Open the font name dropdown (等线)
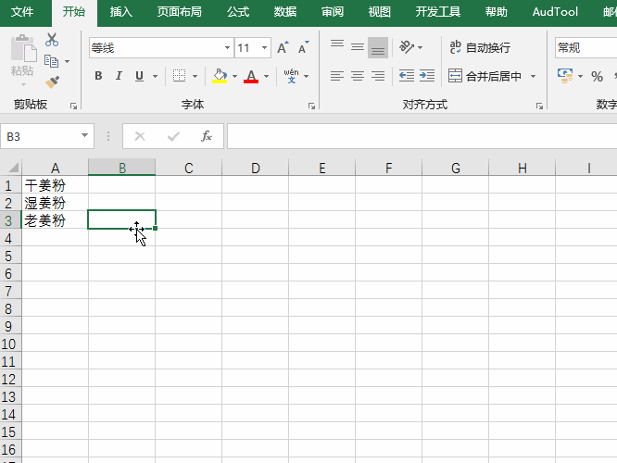The height and width of the screenshot is (463, 617). 228,47
